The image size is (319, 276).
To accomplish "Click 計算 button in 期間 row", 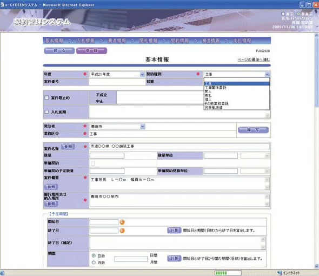I will click(x=174, y=259).
